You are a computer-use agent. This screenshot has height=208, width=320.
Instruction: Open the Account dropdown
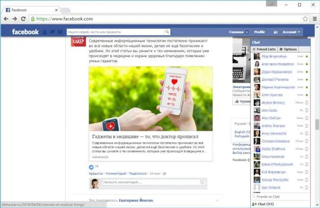coord(291,32)
